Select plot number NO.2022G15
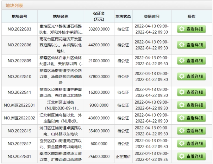Viewport: 213px width, 164px height. (19, 131)
